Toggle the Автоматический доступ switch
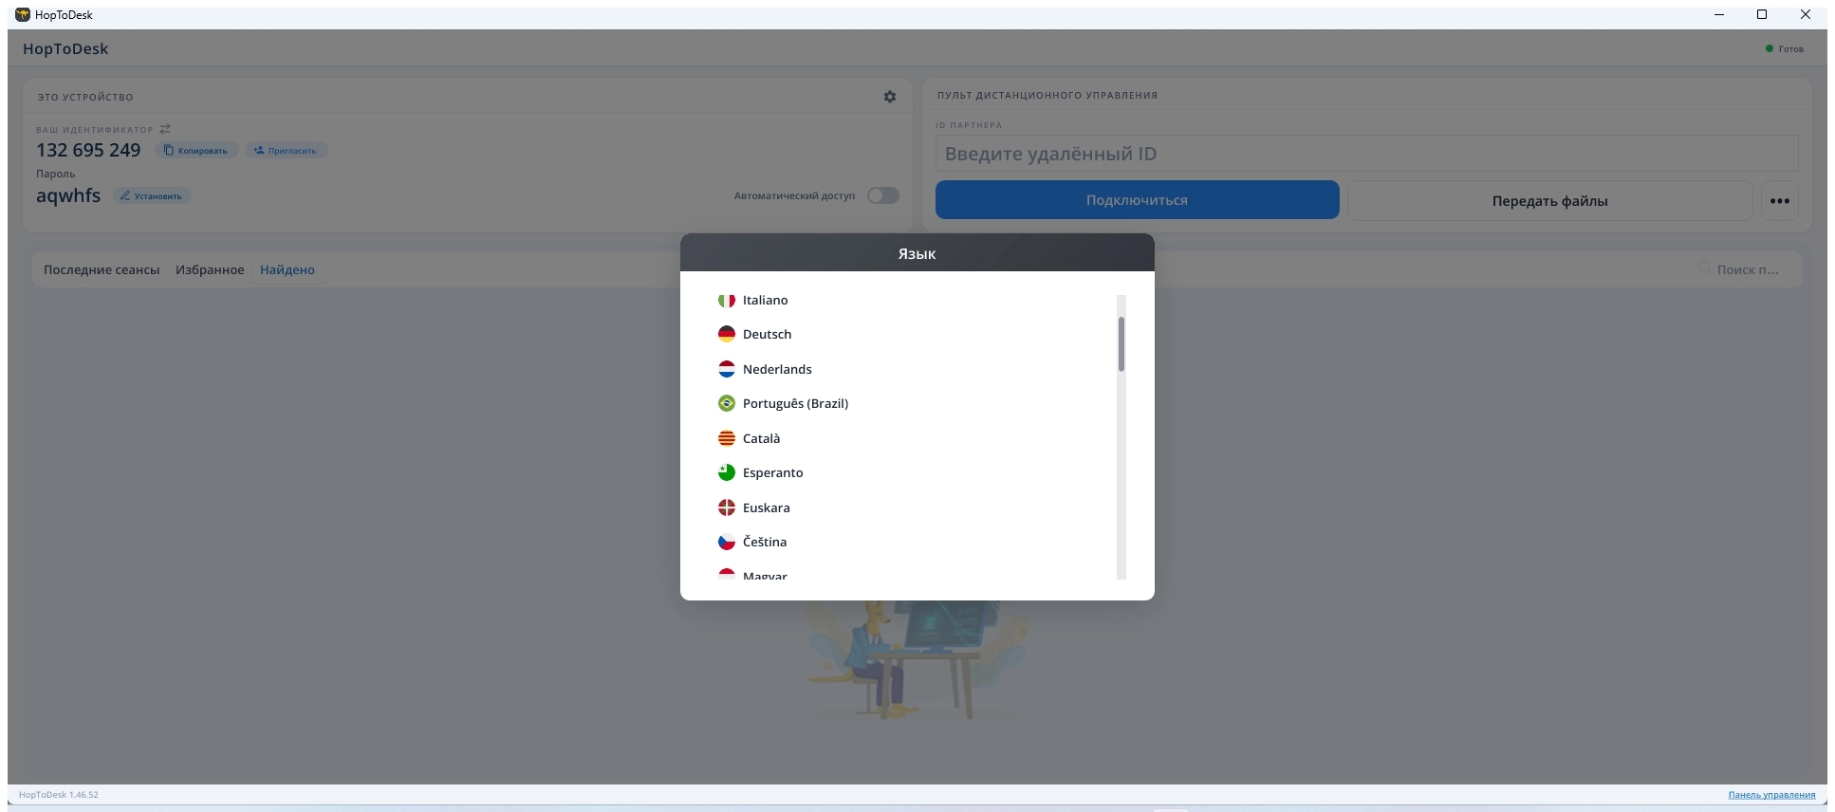 pyautogui.click(x=883, y=195)
